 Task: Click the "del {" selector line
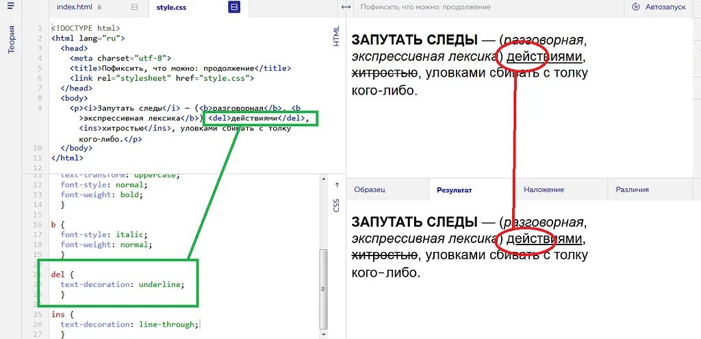(63, 275)
